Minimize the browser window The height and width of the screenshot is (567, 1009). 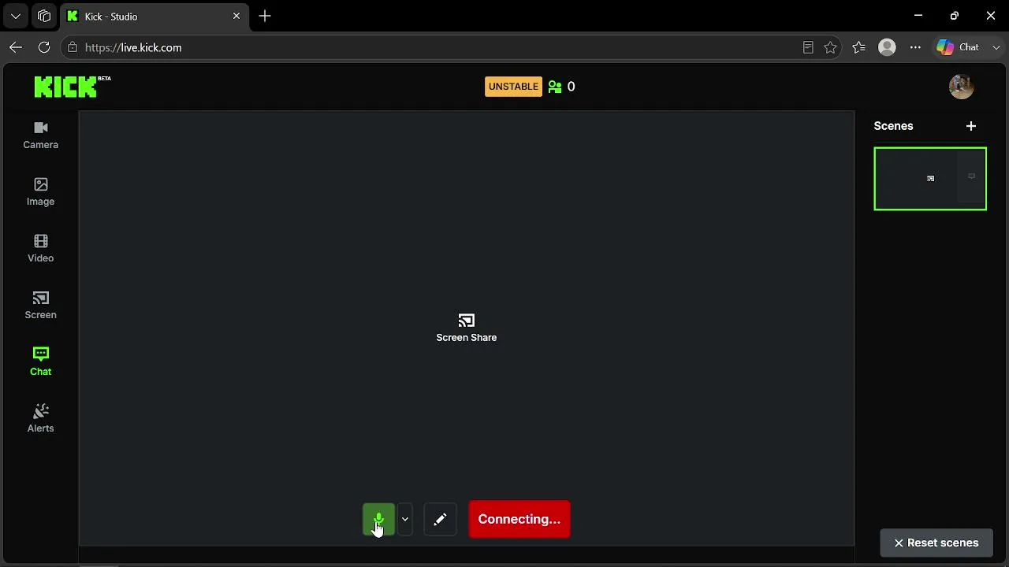point(918,16)
